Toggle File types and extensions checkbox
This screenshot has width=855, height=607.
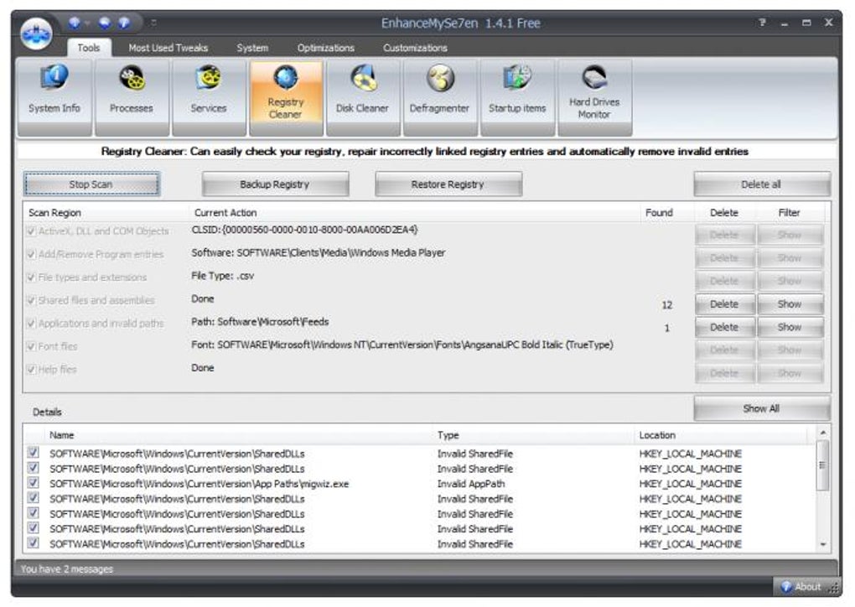point(31,277)
